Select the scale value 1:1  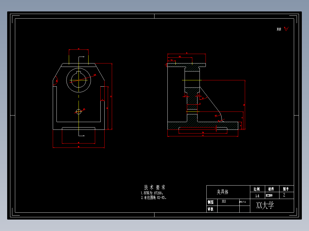click(257, 196)
